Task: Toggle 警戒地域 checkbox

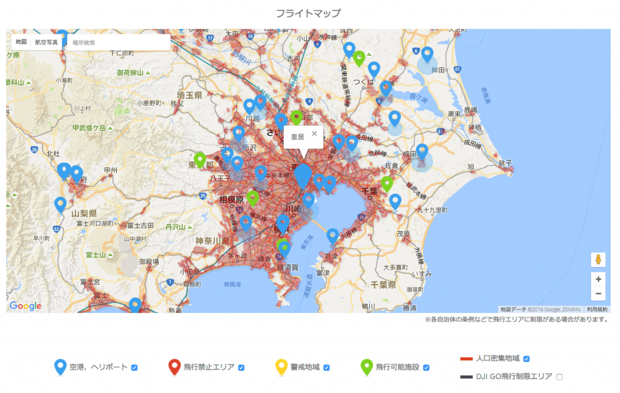Action: click(x=326, y=368)
